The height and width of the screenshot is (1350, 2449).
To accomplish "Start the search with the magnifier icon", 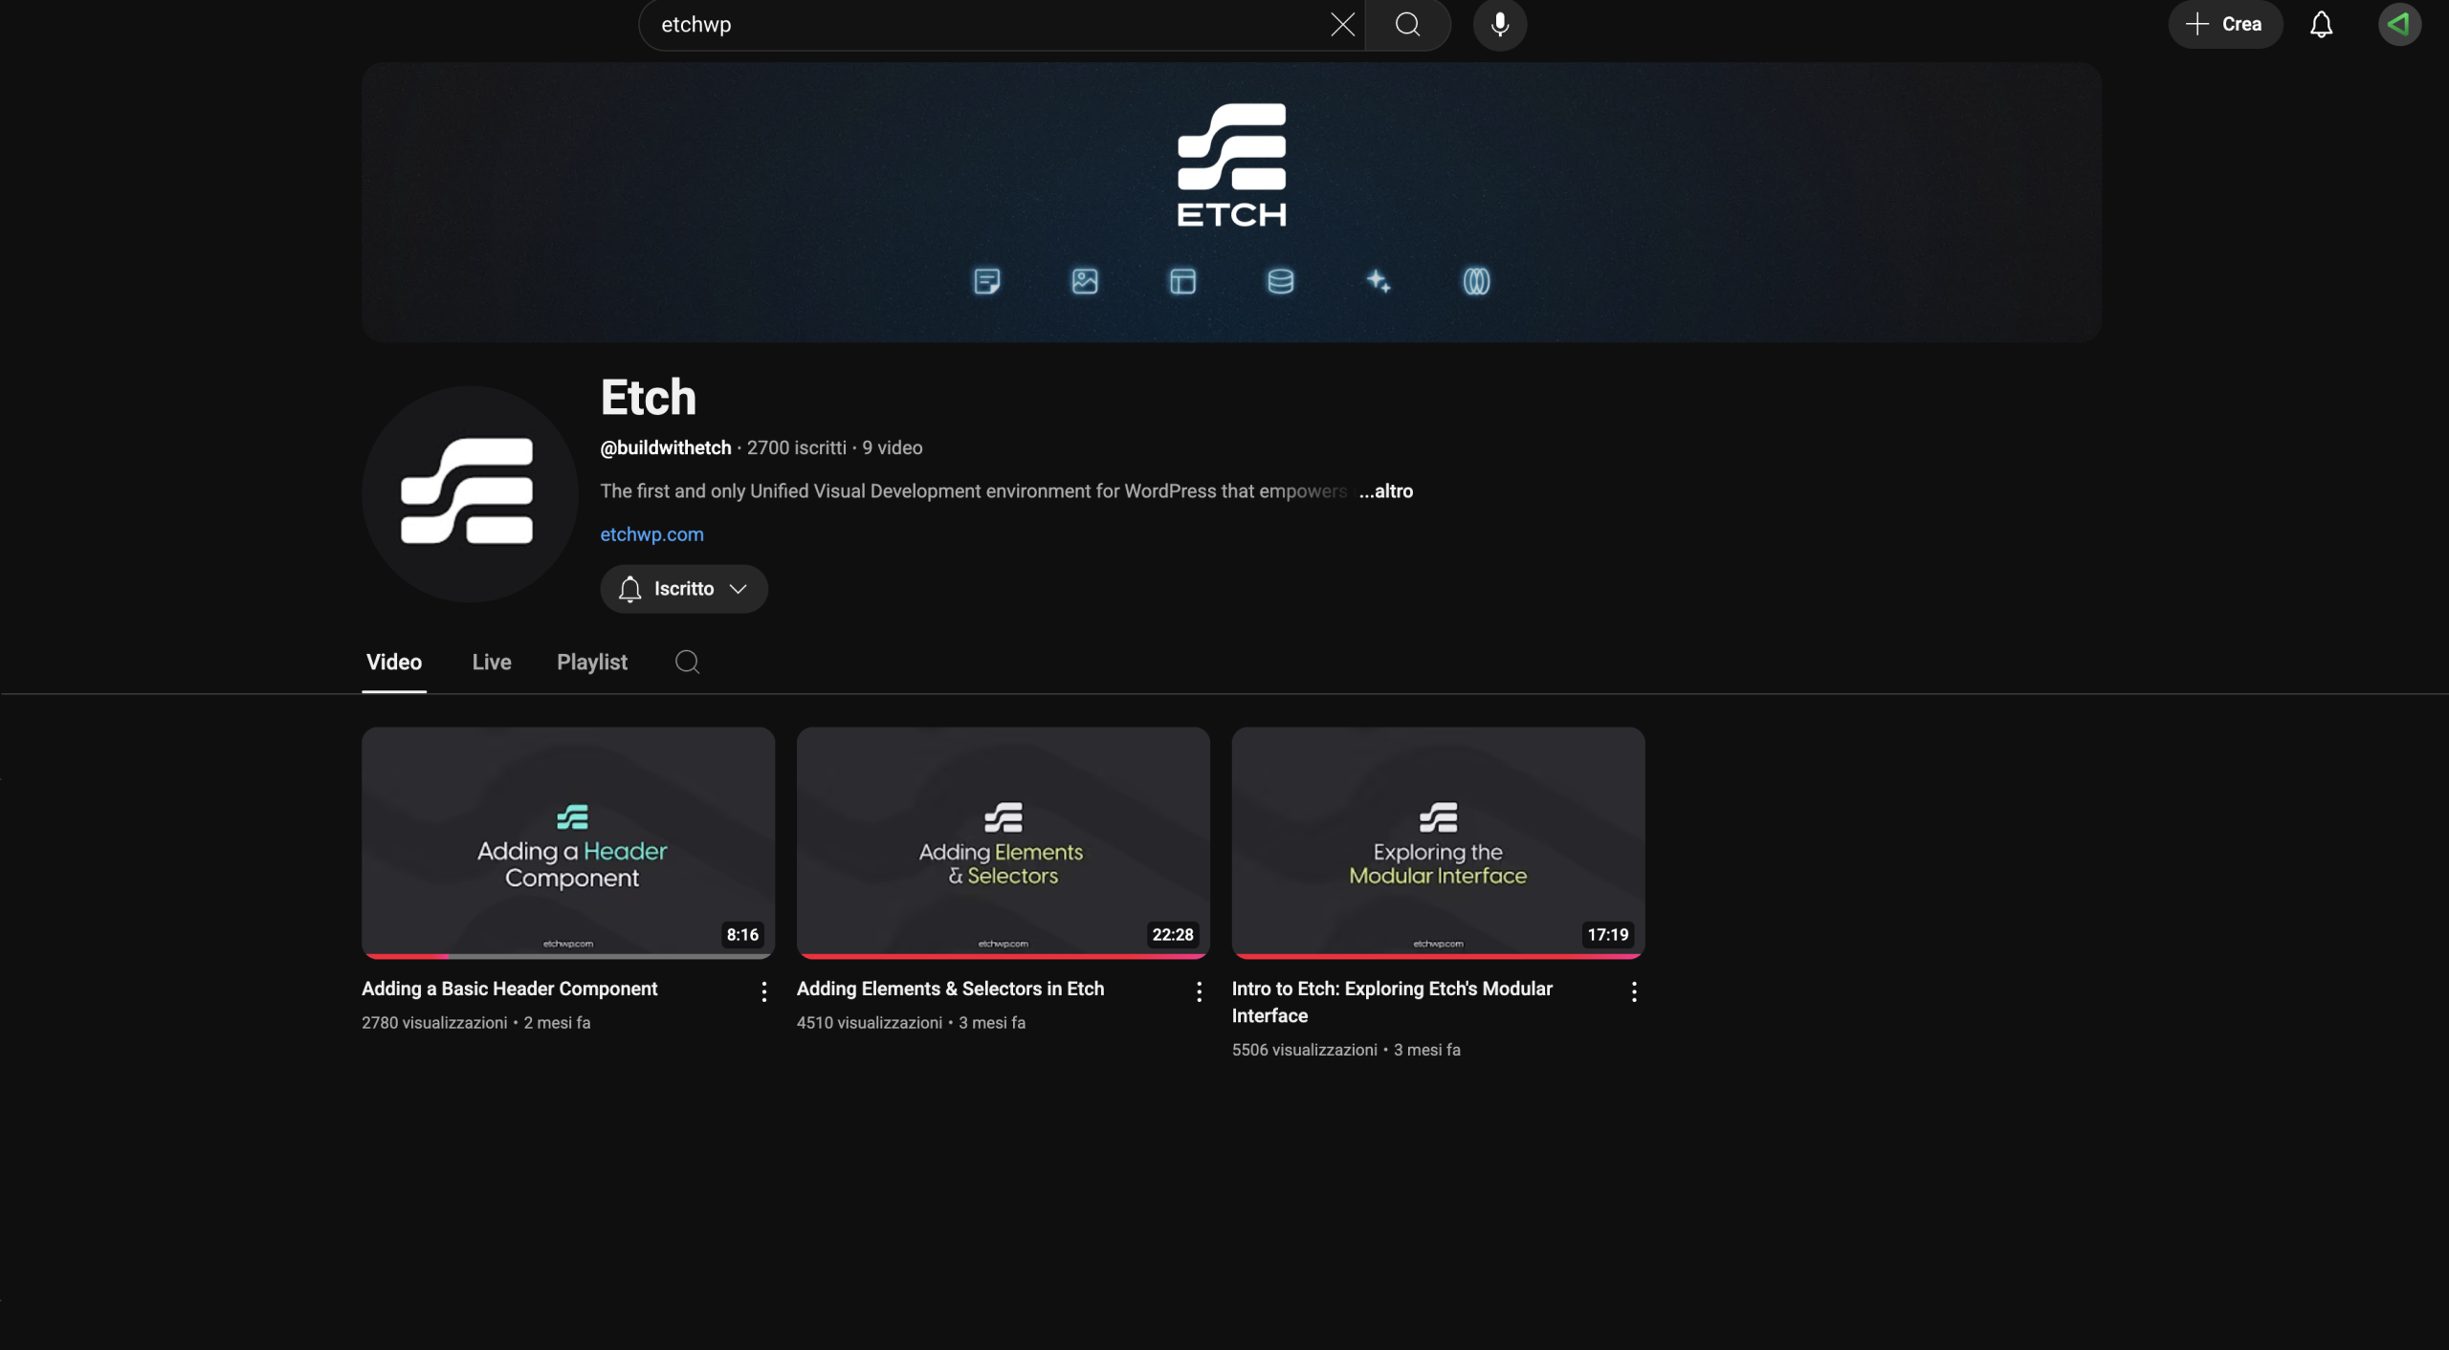I will 1406,24.
